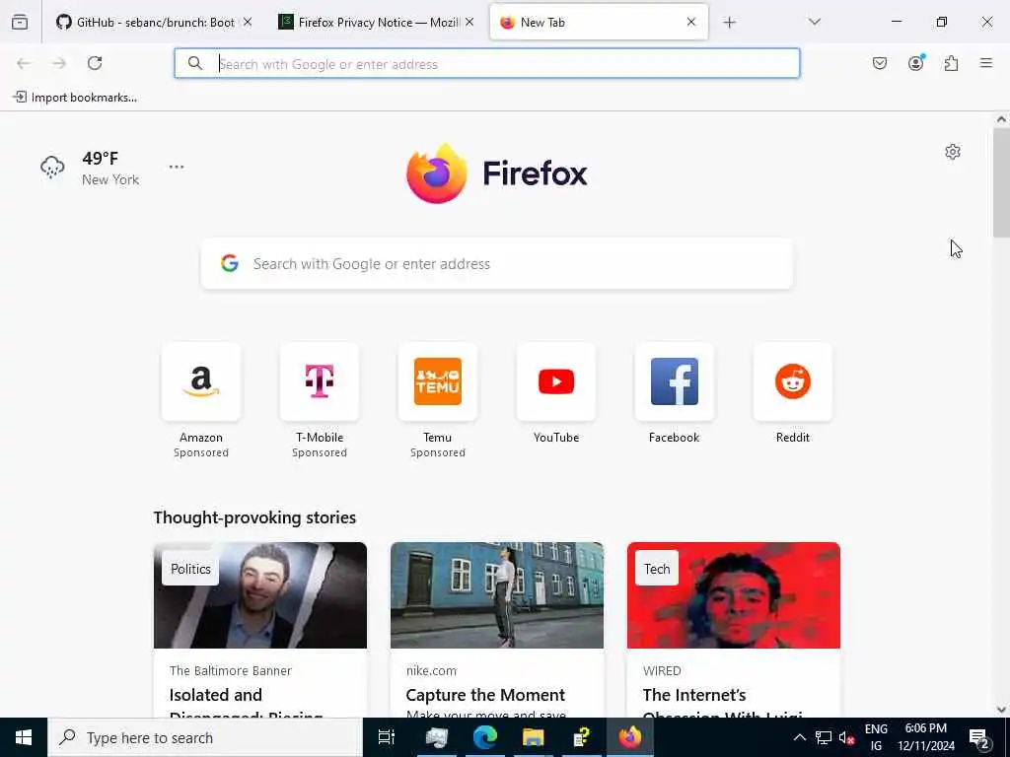This screenshot has width=1010, height=757.
Task: Open Task View on taskbar
Action: coord(386,737)
